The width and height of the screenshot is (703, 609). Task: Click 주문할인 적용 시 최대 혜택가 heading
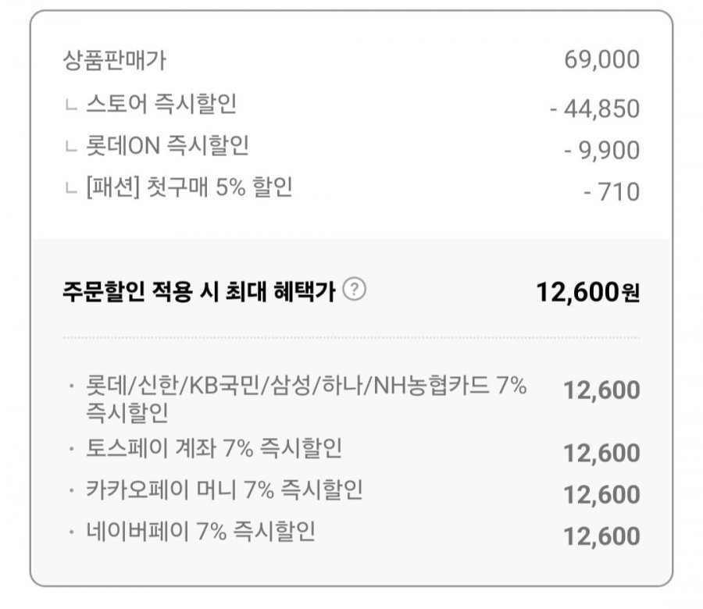coord(199,292)
